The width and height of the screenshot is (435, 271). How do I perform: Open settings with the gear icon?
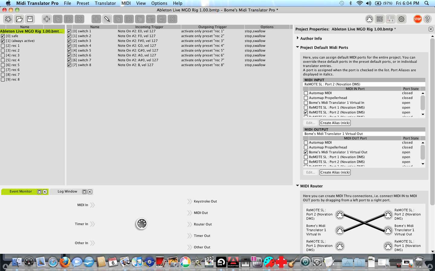click(401, 19)
